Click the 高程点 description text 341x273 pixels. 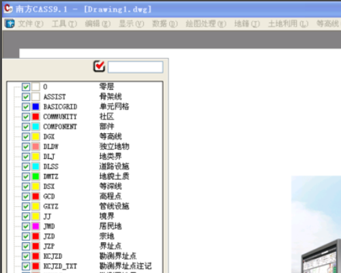[x=110, y=196]
